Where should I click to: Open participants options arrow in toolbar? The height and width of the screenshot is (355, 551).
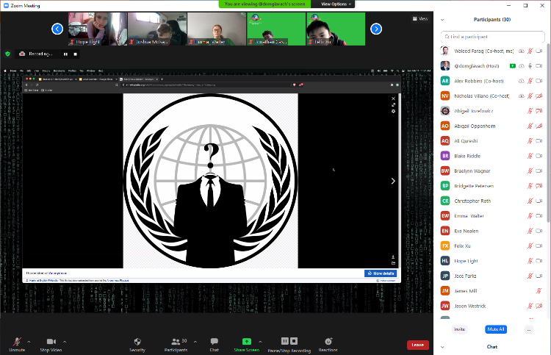pos(195,342)
